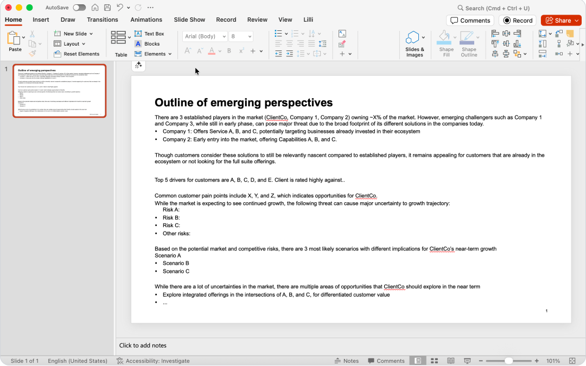Click Accessibility: Investigate in status bar
Image resolution: width=586 pixels, height=366 pixels.
(x=153, y=361)
